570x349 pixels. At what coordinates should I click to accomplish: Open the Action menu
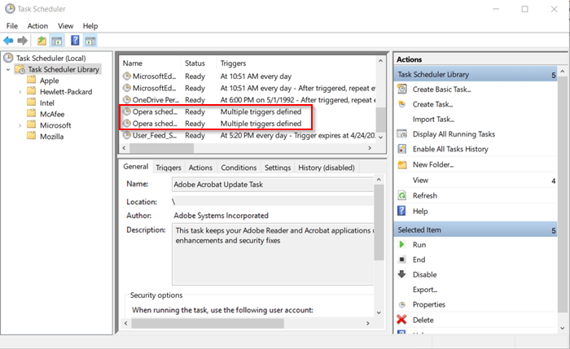tap(37, 26)
